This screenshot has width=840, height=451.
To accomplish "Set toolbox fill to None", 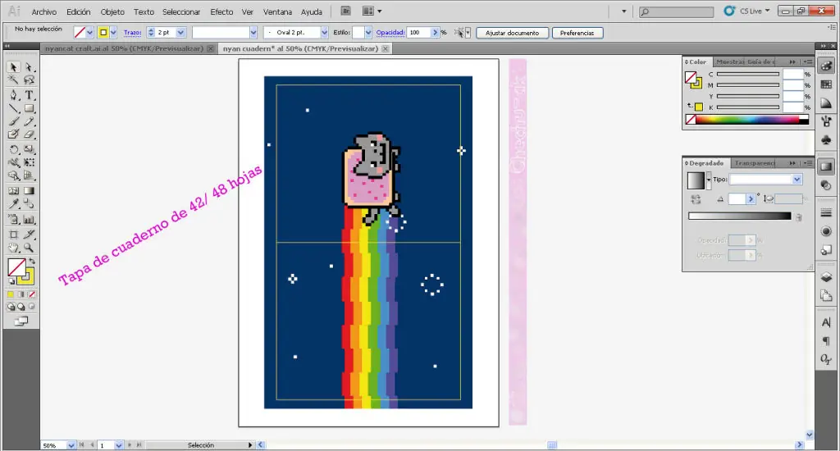I will [x=32, y=294].
